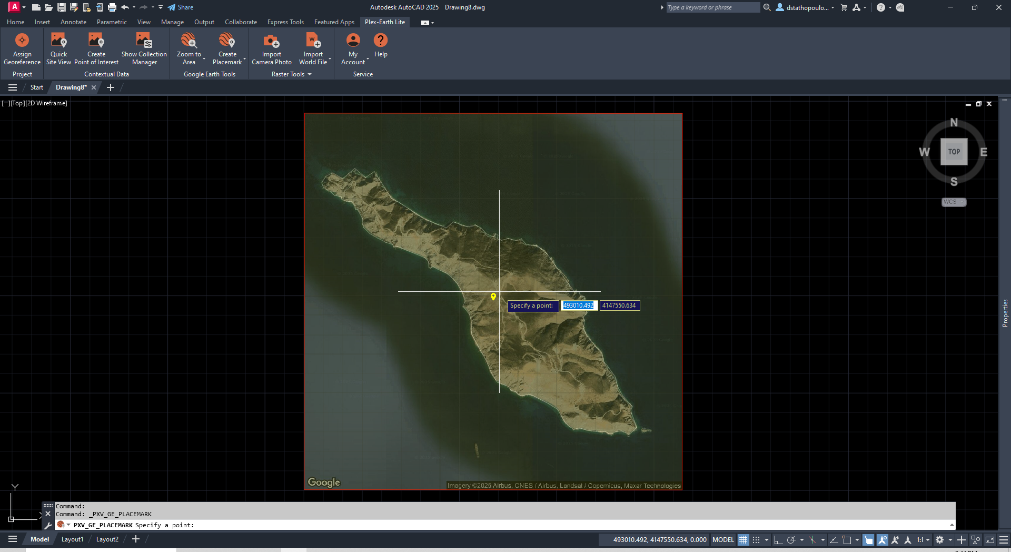Save the drawing with the Save icon

click(62, 7)
